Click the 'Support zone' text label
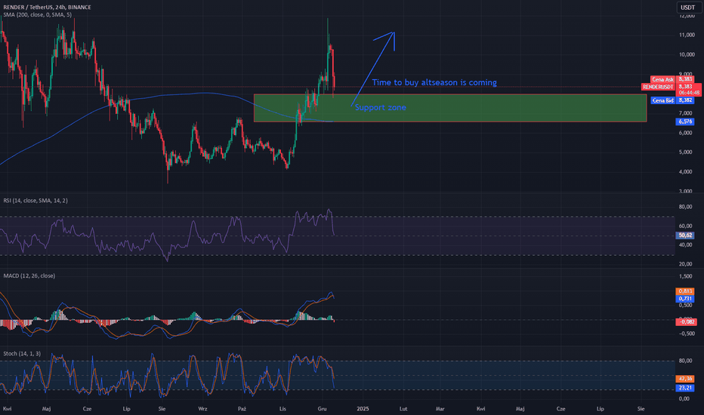This screenshot has height=415, width=704. click(x=380, y=107)
